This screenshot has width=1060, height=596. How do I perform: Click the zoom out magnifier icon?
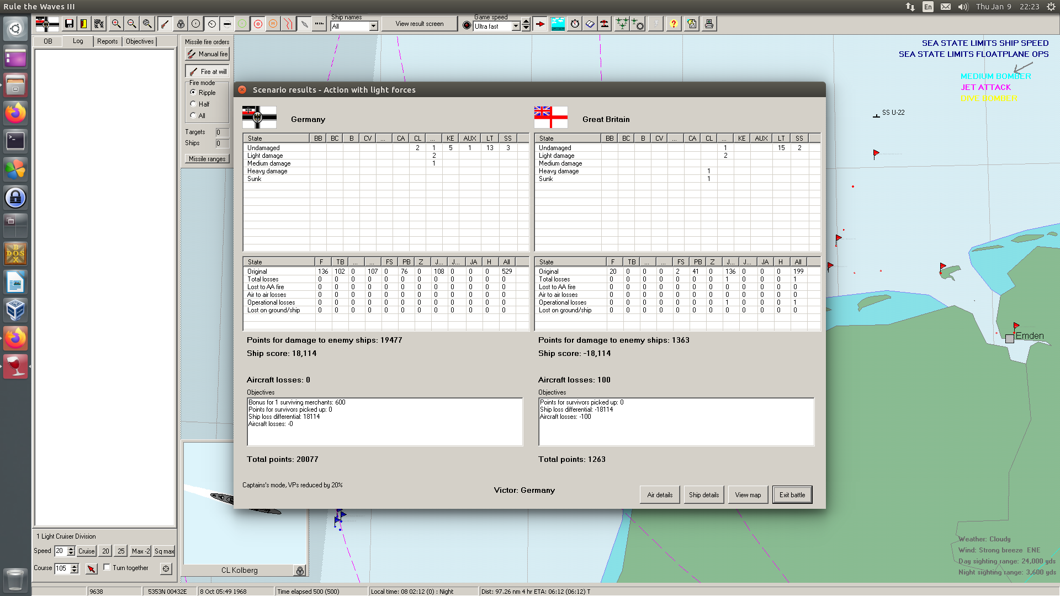point(131,24)
